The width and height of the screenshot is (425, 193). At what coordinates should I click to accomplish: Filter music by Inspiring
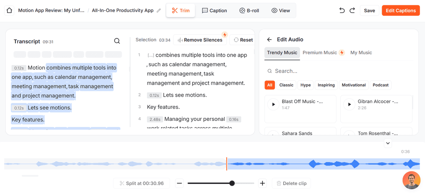point(326,85)
